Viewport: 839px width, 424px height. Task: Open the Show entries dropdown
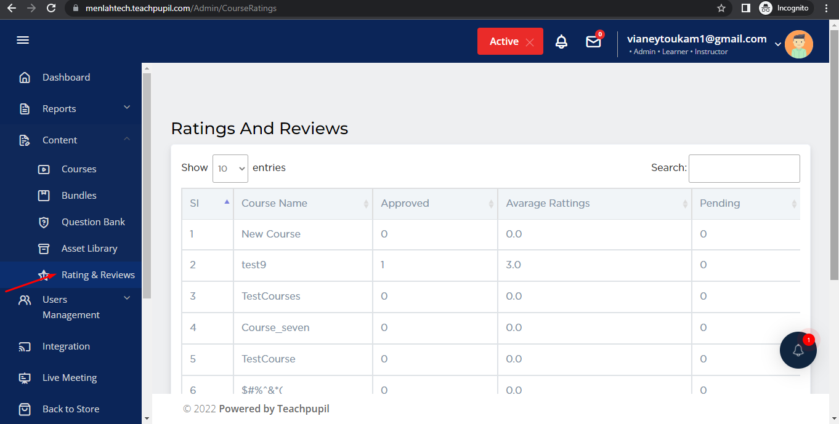(x=230, y=168)
